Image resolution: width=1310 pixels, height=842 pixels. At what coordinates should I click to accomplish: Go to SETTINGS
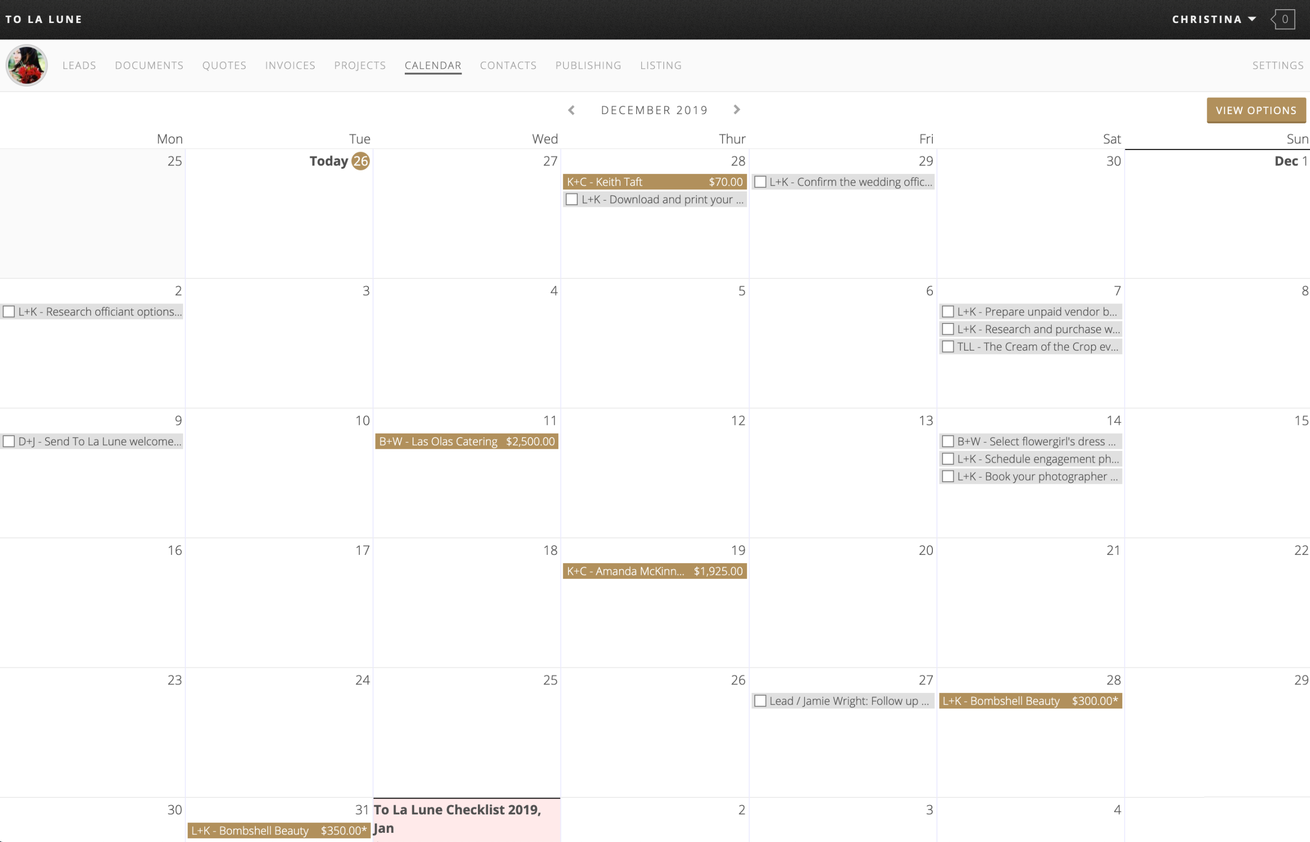(x=1278, y=65)
